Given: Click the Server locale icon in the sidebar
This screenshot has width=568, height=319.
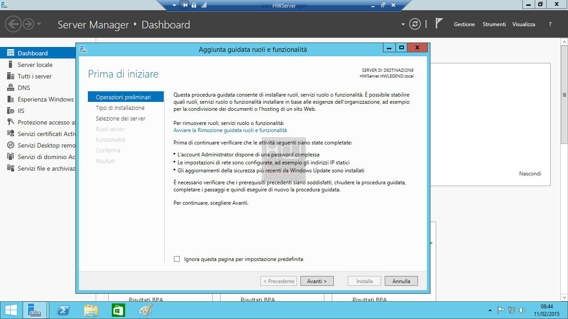Looking at the screenshot, I should tap(10, 65).
